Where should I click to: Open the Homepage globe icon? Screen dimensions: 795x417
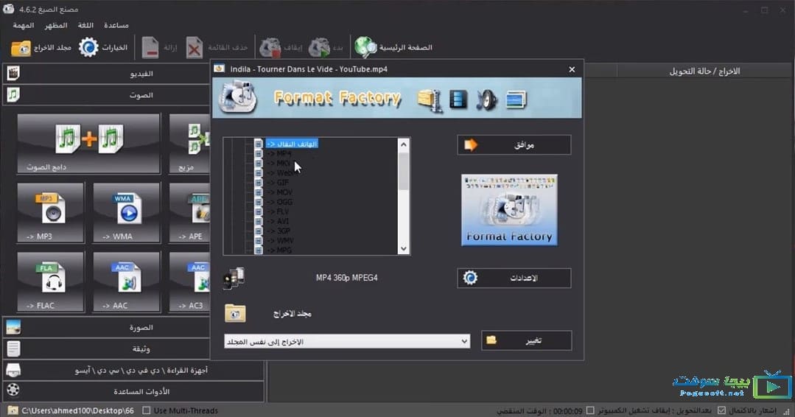[365, 48]
